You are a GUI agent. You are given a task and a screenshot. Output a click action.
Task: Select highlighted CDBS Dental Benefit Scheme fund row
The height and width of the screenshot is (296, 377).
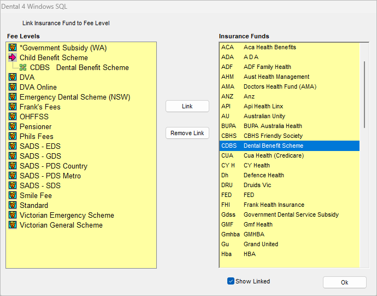click(x=290, y=146)
